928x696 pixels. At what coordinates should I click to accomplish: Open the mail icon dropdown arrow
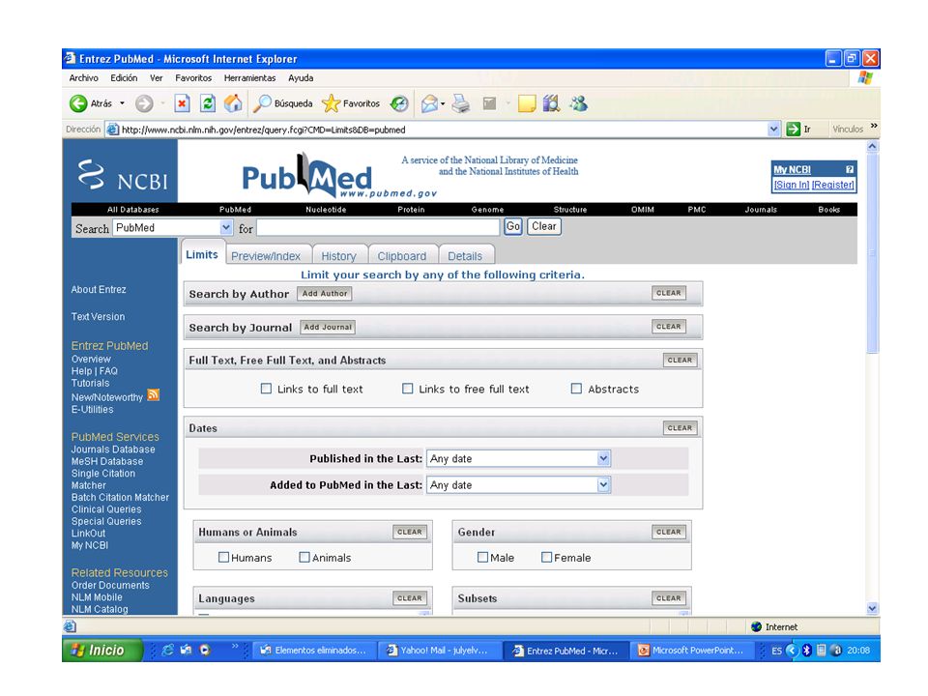click(443, 104)
